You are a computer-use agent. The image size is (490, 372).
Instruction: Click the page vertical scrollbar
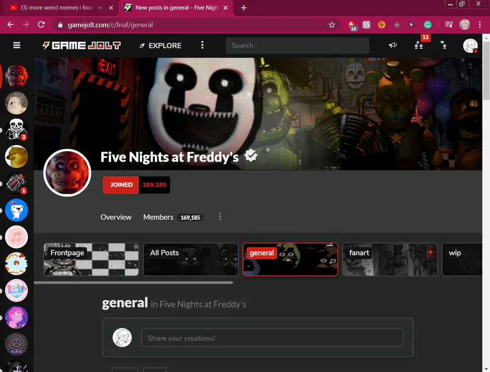click(x=486, y=71)
